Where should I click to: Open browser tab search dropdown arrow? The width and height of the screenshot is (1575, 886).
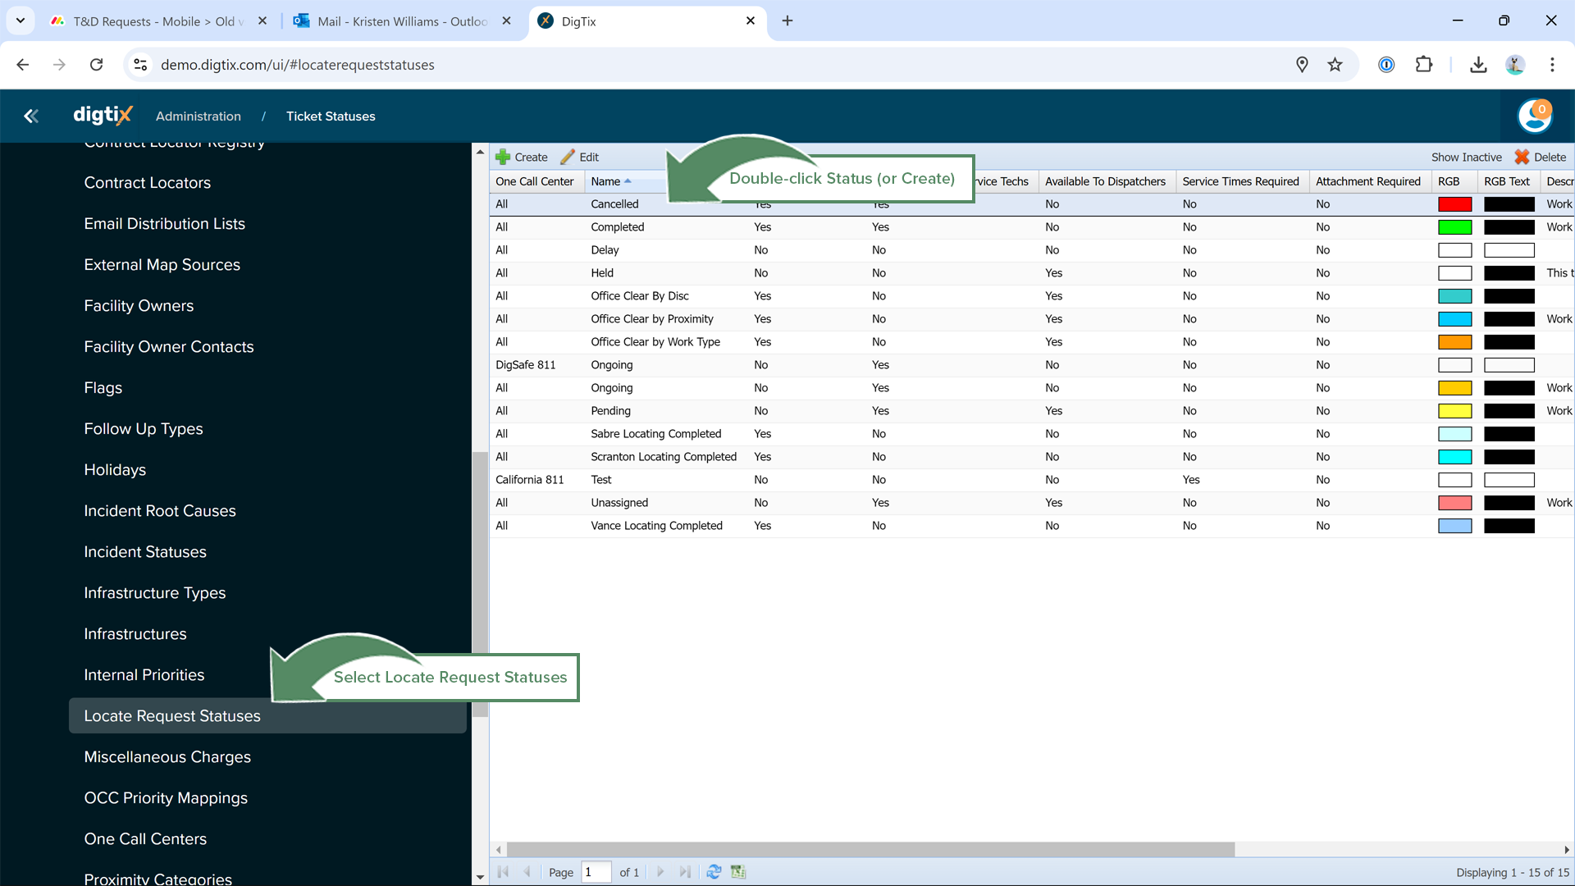[x=21, y=21]
